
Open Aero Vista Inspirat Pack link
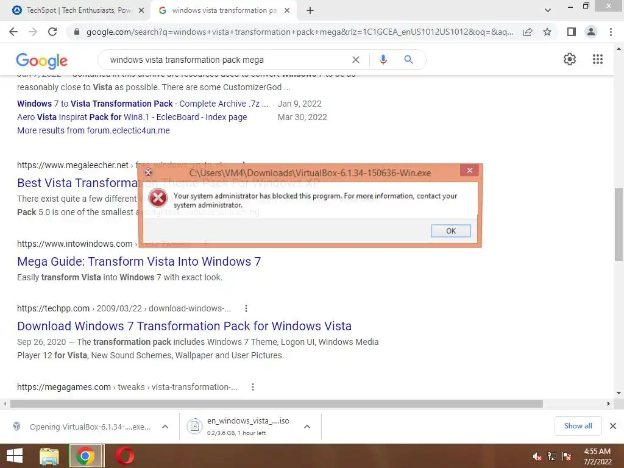point(132,118)
